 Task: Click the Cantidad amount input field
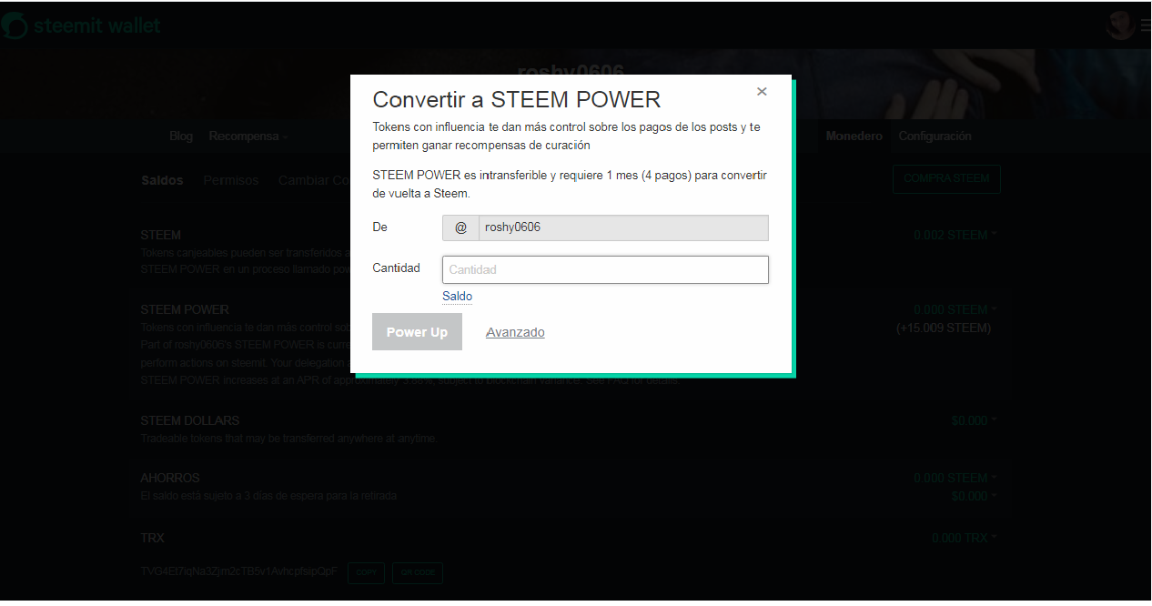pyautogui.click(x=605, y=269)
